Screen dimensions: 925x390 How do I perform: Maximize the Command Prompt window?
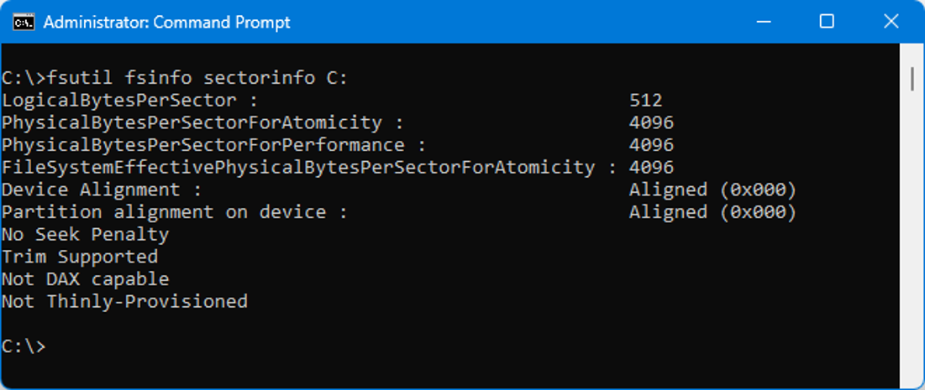827,22
